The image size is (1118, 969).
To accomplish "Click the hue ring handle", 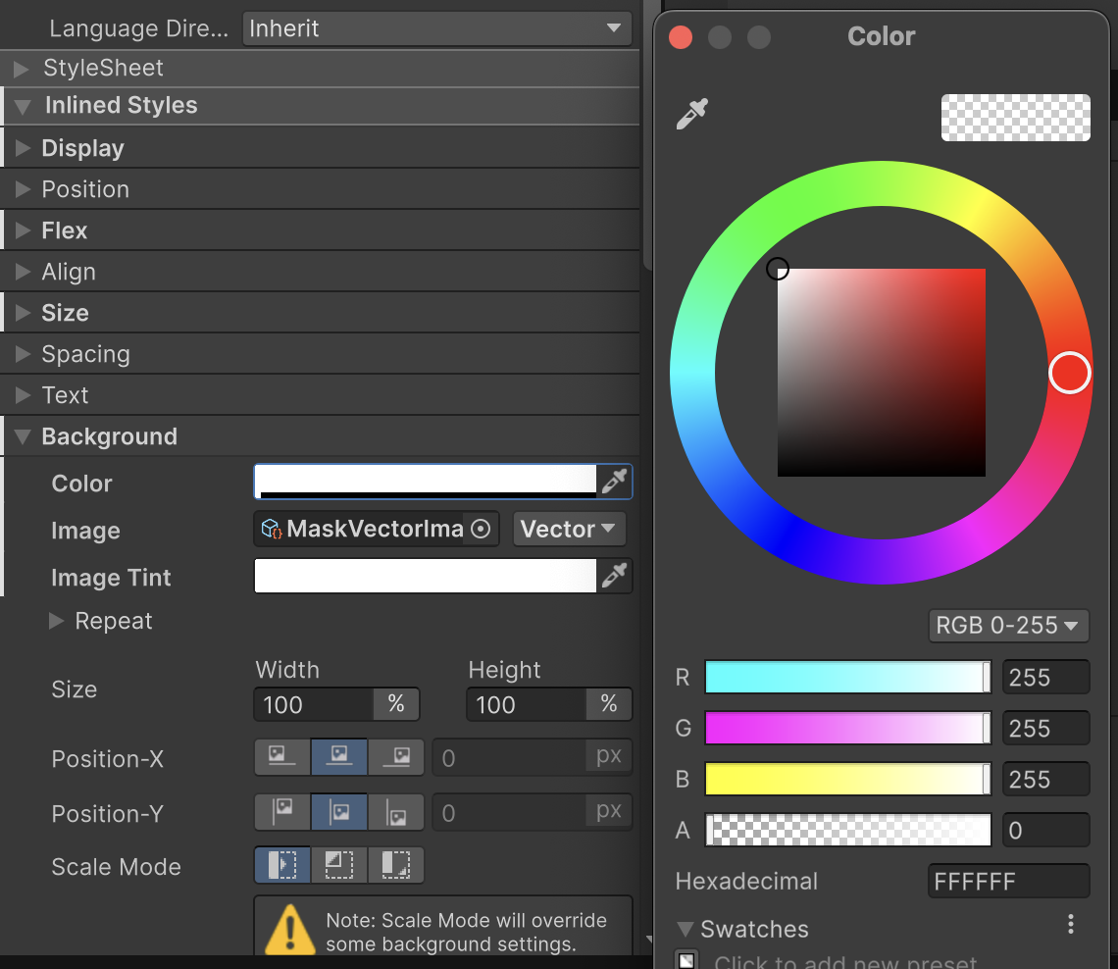I will [1070, 372].
